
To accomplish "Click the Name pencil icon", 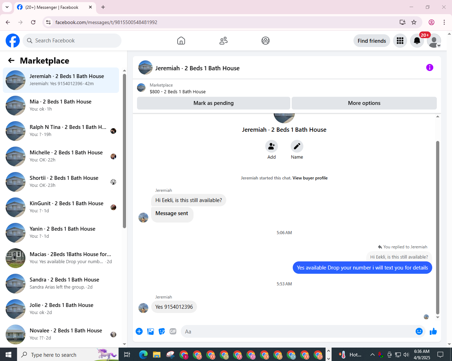I will click(297, 146).
